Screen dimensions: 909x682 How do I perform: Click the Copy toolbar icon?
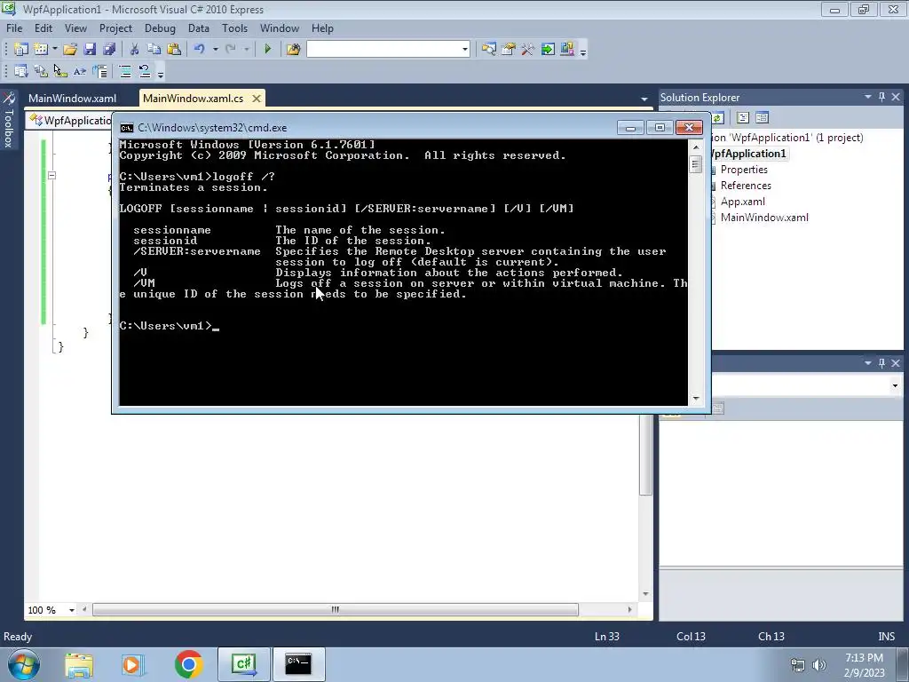tap(154, 50)
